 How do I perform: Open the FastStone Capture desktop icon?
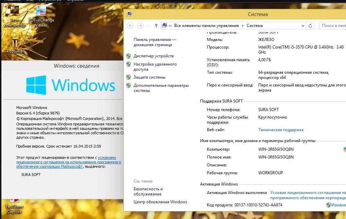14,206
